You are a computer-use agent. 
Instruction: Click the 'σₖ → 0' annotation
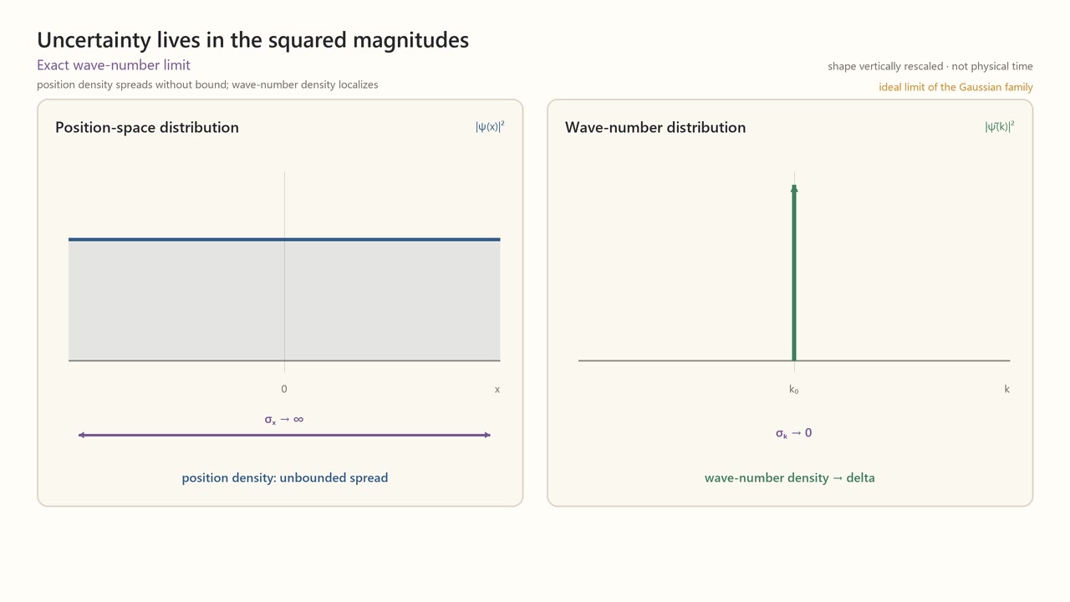(794, 433)
